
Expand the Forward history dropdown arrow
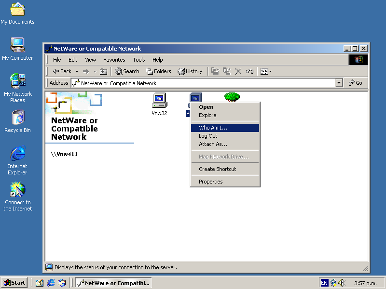[95, 71]
